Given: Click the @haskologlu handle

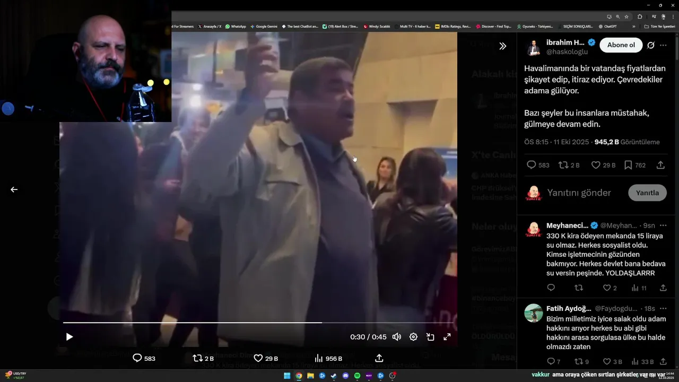Looking at the screenshot, I should tap(567, 51).
